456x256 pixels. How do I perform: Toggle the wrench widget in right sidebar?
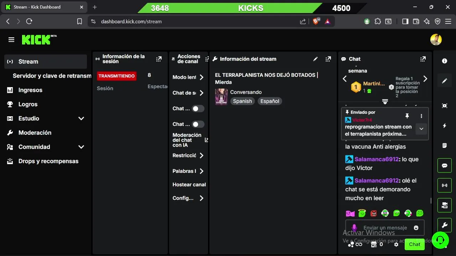[x=445, y=225]
